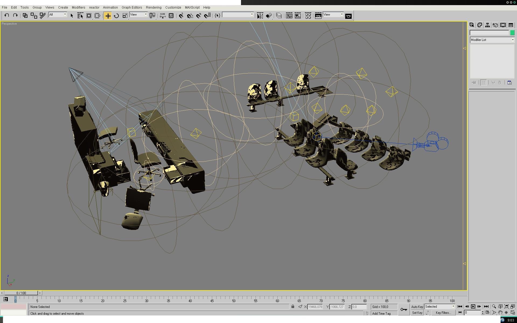Open the Display command panel icon
The width and height of the screenshot is (517, 323).
click(503, 25)
